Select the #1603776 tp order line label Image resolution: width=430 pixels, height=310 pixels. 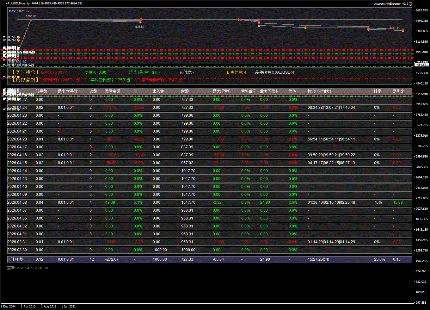[x=11, y=37]
